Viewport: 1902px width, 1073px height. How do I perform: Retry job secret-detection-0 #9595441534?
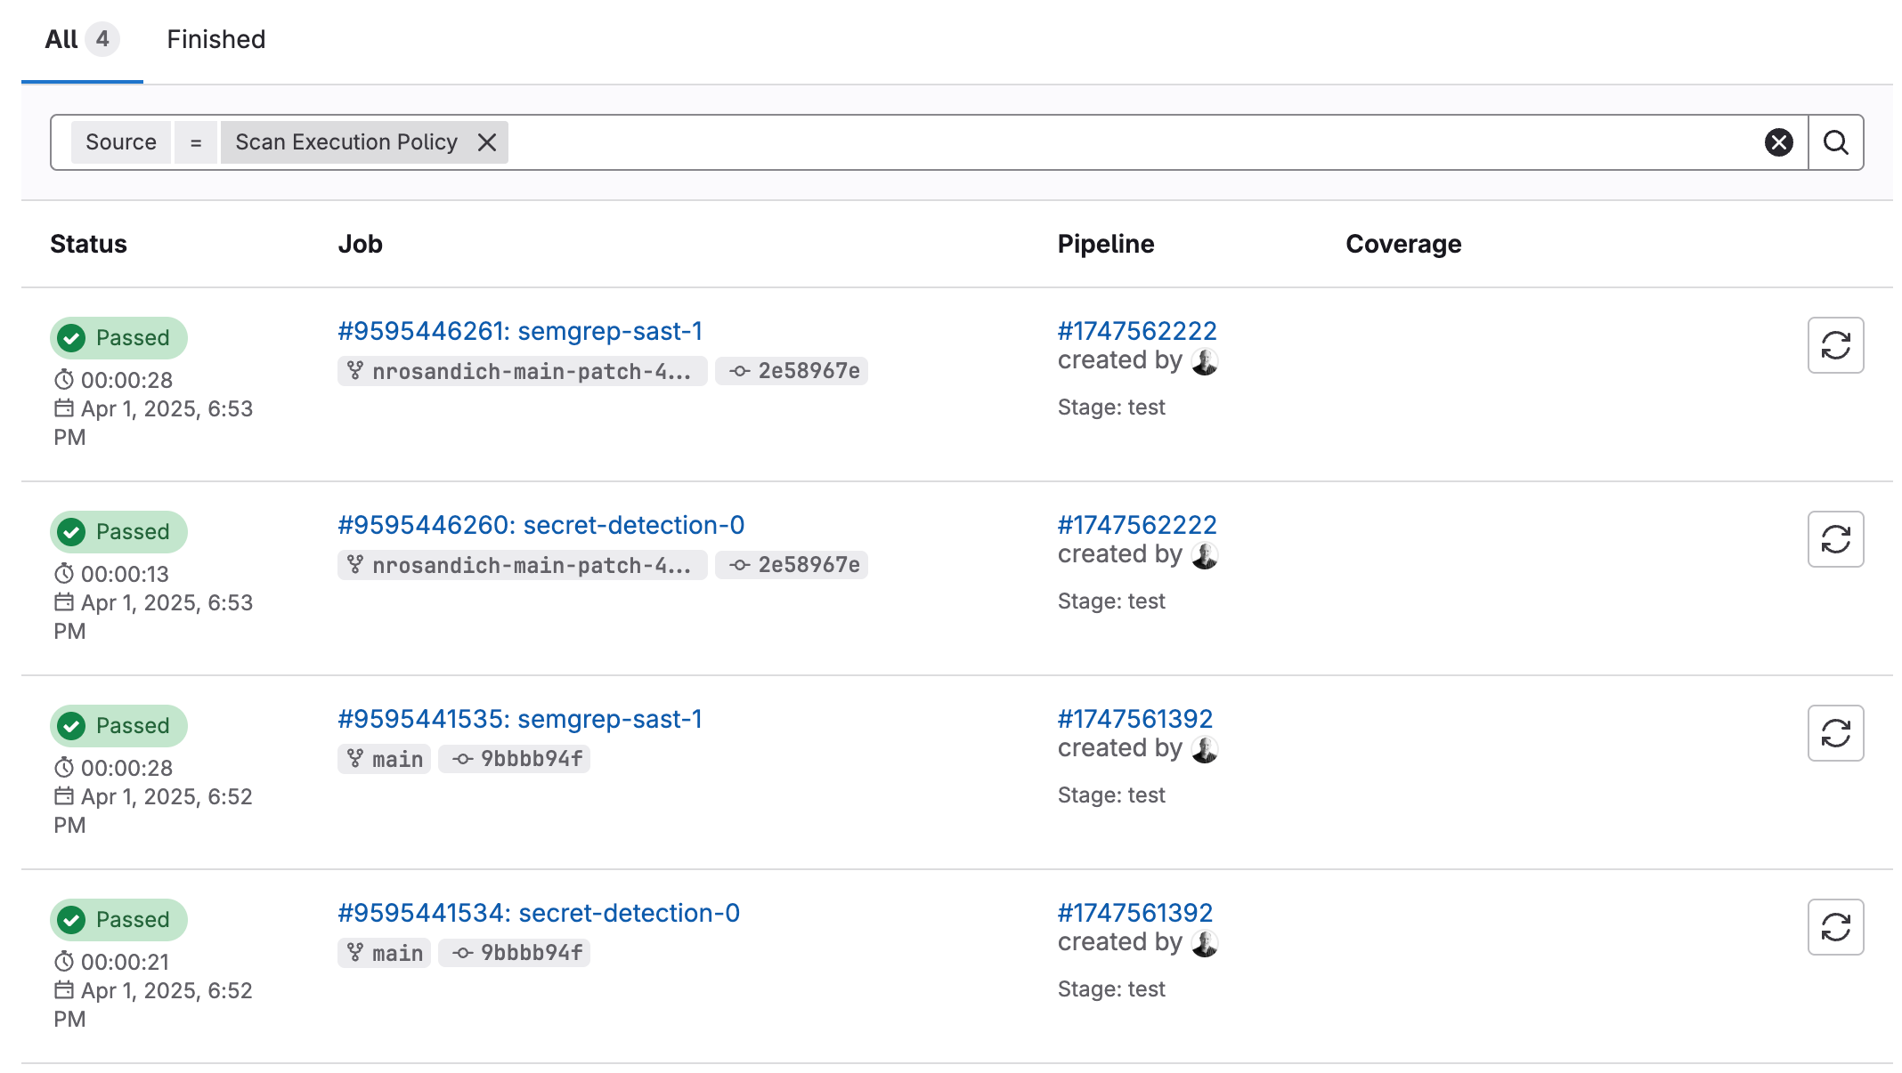(x=1835, y=927)
